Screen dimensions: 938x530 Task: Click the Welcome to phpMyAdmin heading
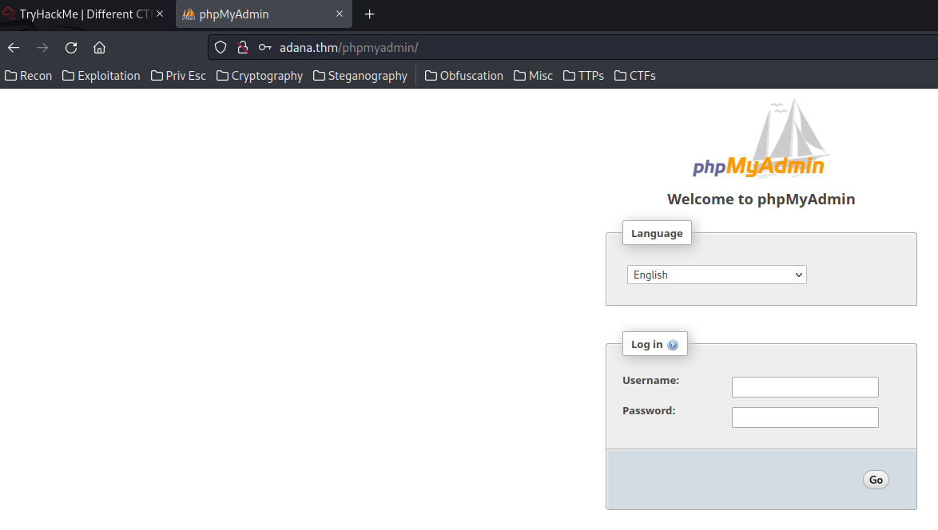point(761,199)
